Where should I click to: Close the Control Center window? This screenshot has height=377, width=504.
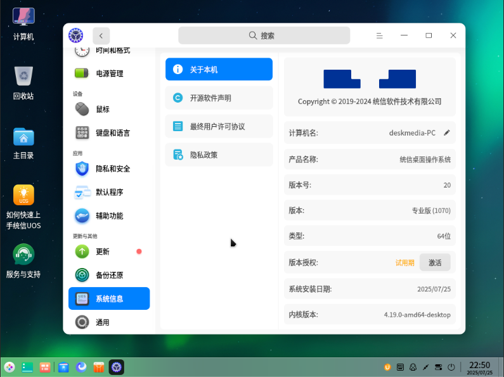pyautogui.click(x=453, y=35)
